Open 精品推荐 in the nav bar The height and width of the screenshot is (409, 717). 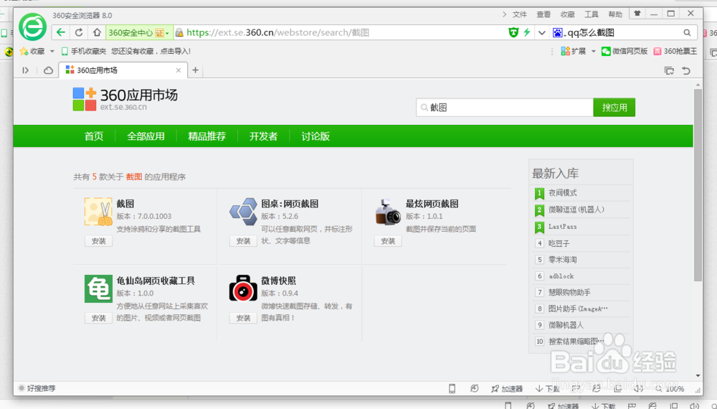pos(206,136)
